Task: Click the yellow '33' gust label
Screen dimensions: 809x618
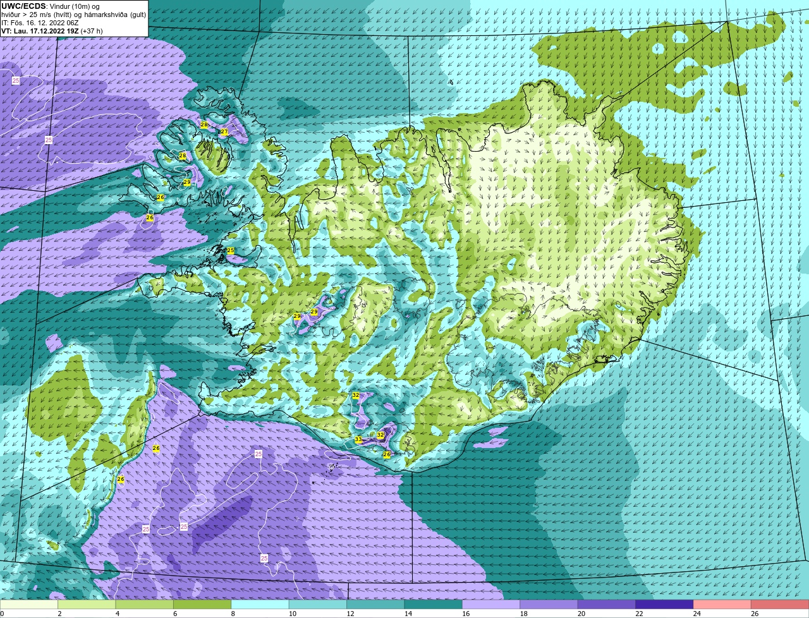Action: [x=358, y=439]
